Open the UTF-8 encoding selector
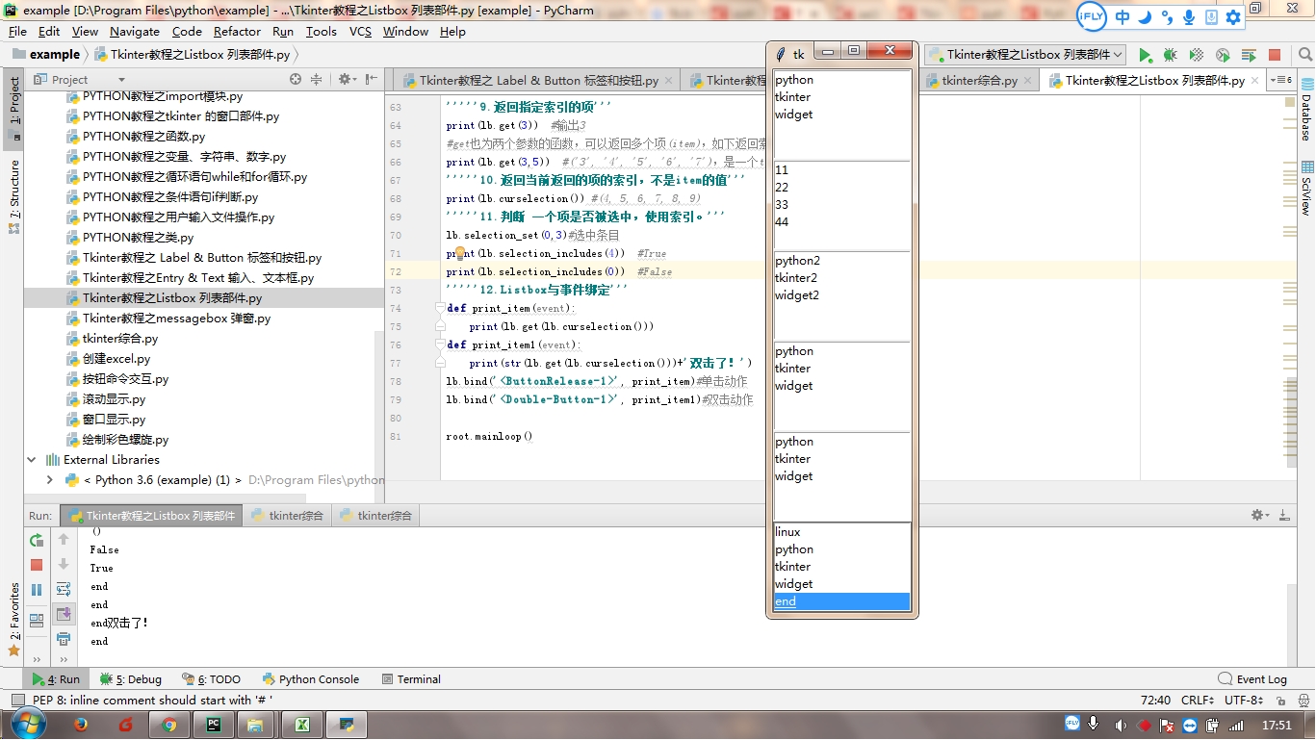The height and width of the screenshot is (740, 1316). (x=1244, y=701)
